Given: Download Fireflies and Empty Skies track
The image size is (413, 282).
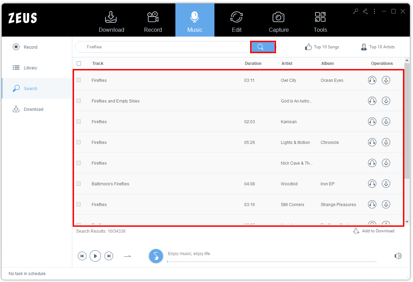Looking at the screenshot, I should click(386, 101).
